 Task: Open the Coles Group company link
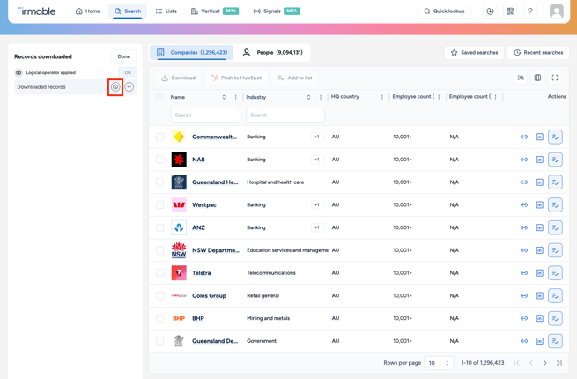pyautogui.click(x=209, y=296)
